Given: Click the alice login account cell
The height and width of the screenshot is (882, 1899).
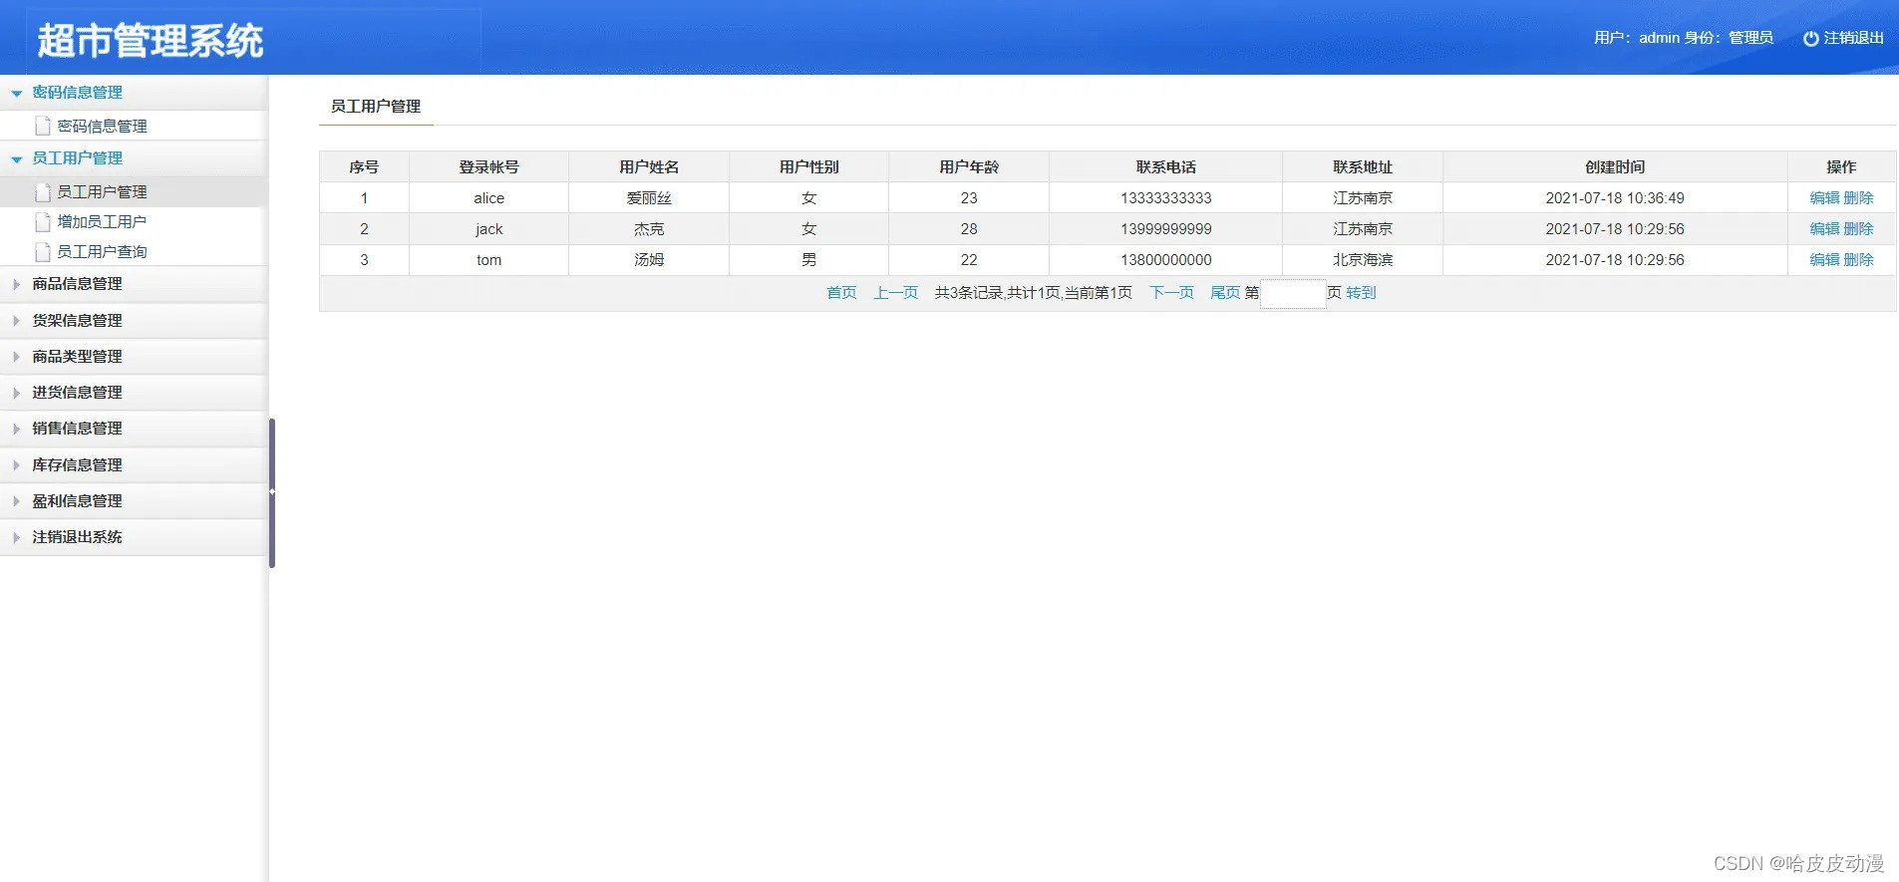Looking at the screenshot, I should click(488, 198).
